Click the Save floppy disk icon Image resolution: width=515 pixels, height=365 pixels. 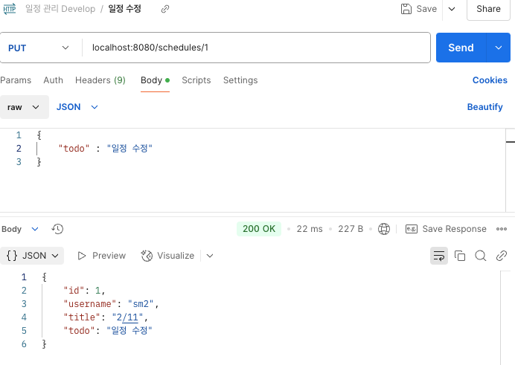tap(406, 9)
